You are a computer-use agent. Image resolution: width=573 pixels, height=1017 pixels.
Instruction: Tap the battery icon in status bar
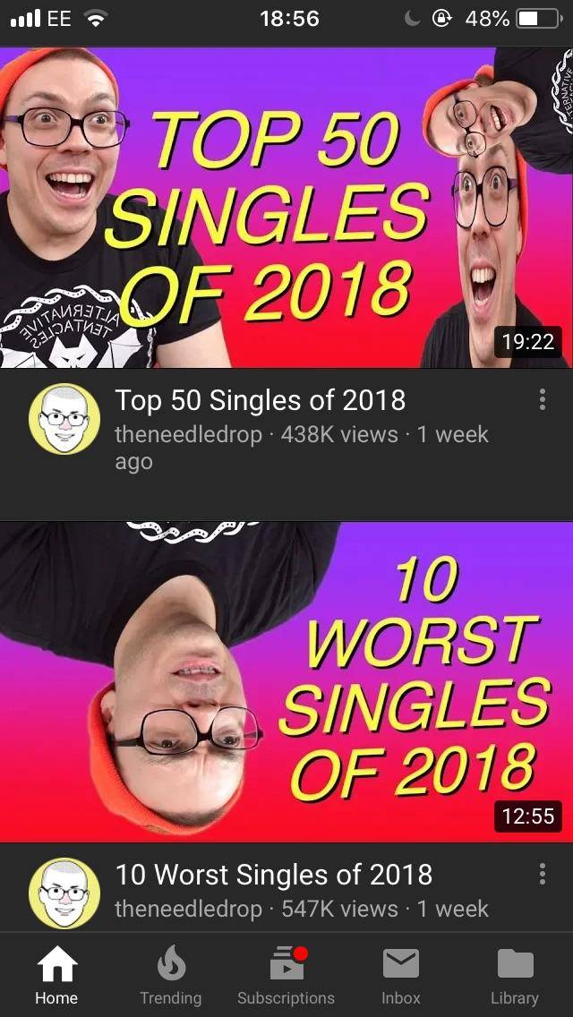point(539,18)
